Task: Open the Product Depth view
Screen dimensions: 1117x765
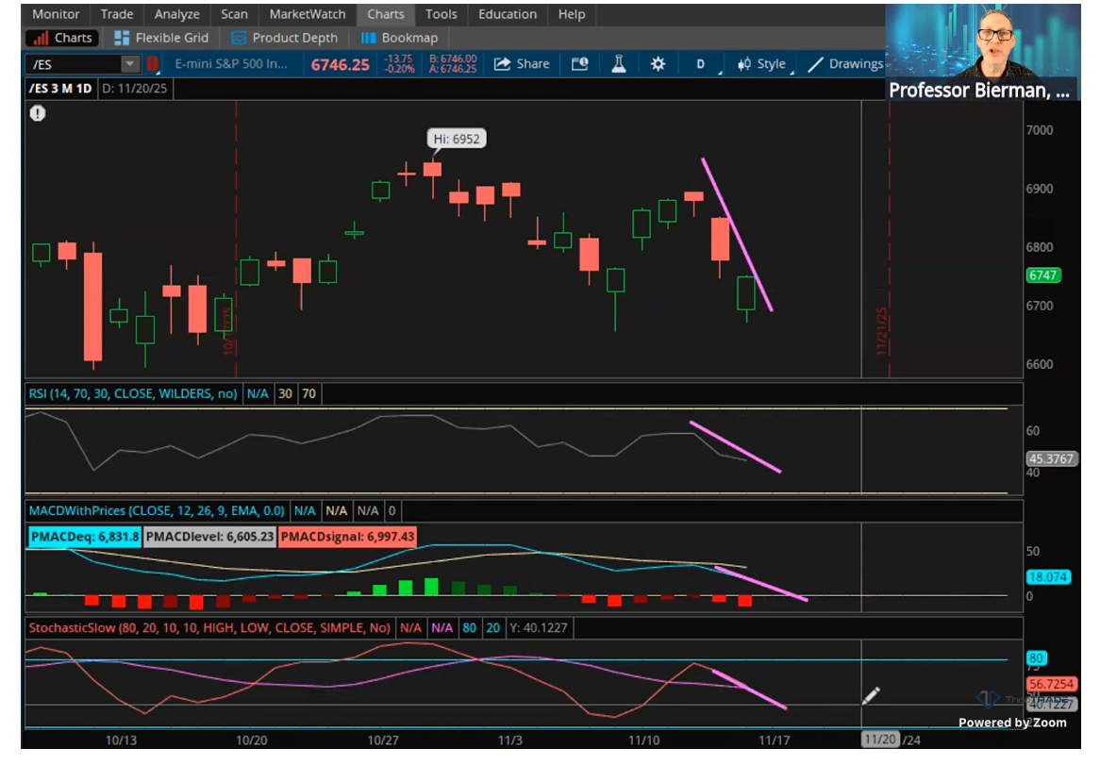Action: click(x=284, y=38)
